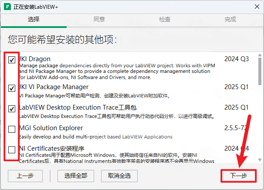This screenshot has height=190, width=264.
Task: Click the 您可能希望安装的其他项 heading
Action: 62,39
